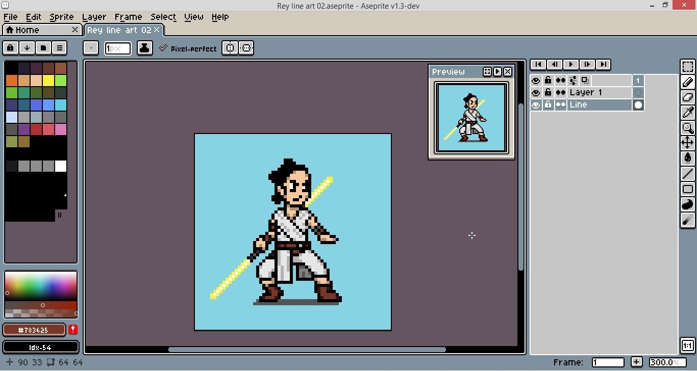Play the animation in the timeline

570,64
